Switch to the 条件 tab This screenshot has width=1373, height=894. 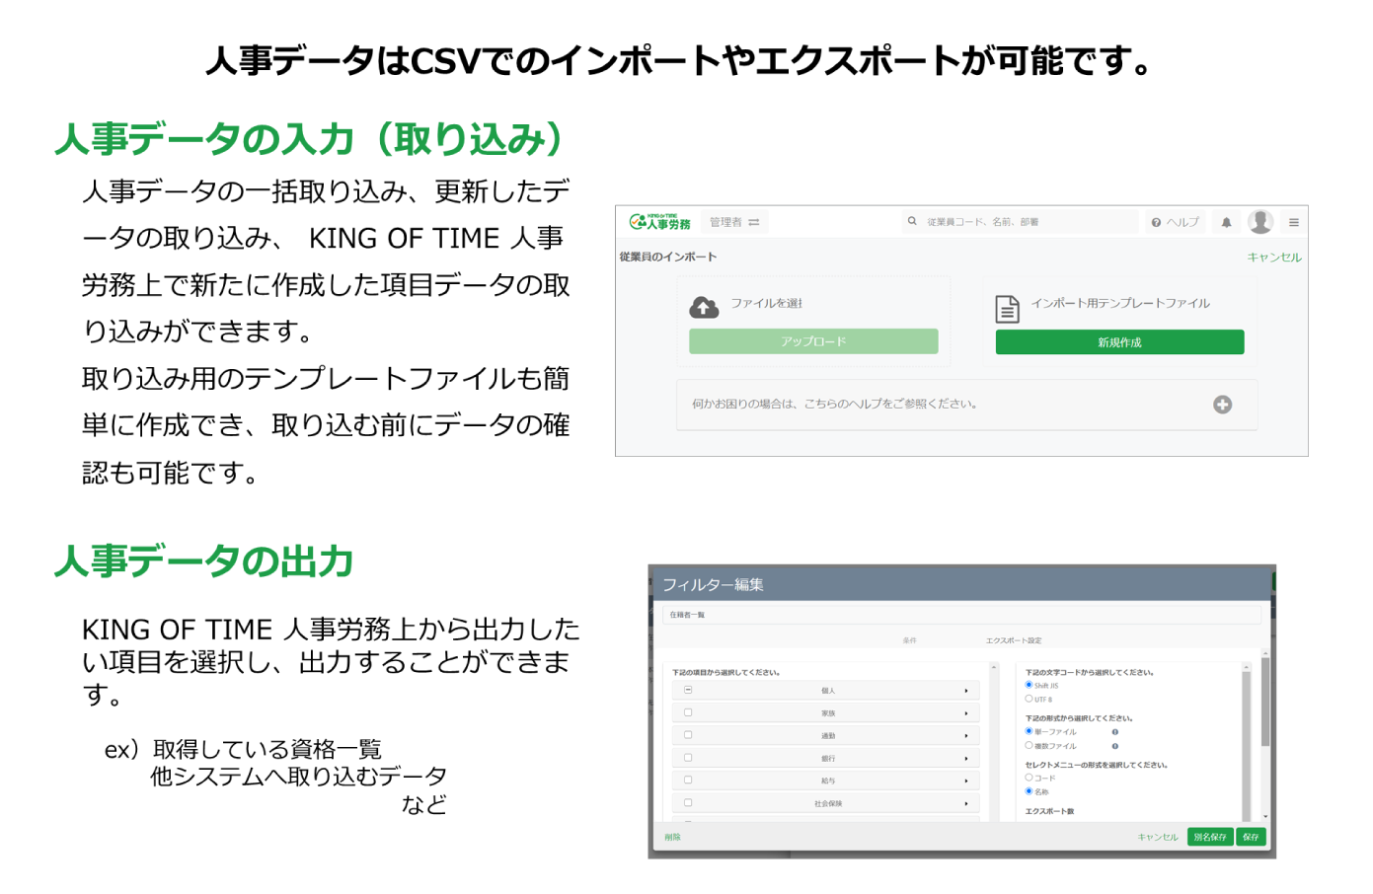click(x=909, y=640)
